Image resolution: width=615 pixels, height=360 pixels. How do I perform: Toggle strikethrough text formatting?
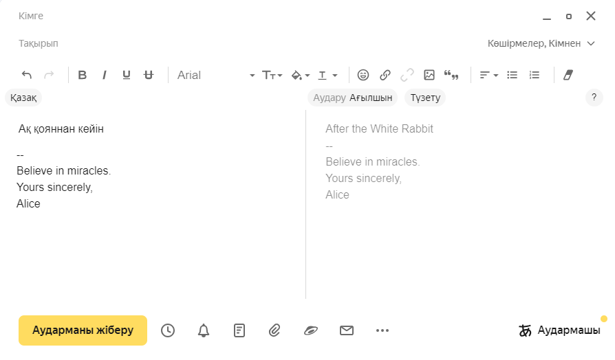coord(149,75)
